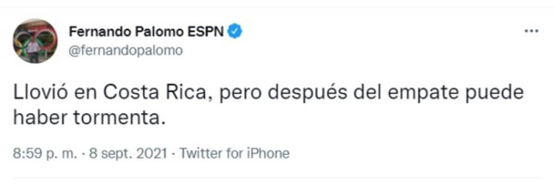The image size is (554, 186).
Task: Click the display name Fernando Palomo ESPN
Action: (147, 31)
